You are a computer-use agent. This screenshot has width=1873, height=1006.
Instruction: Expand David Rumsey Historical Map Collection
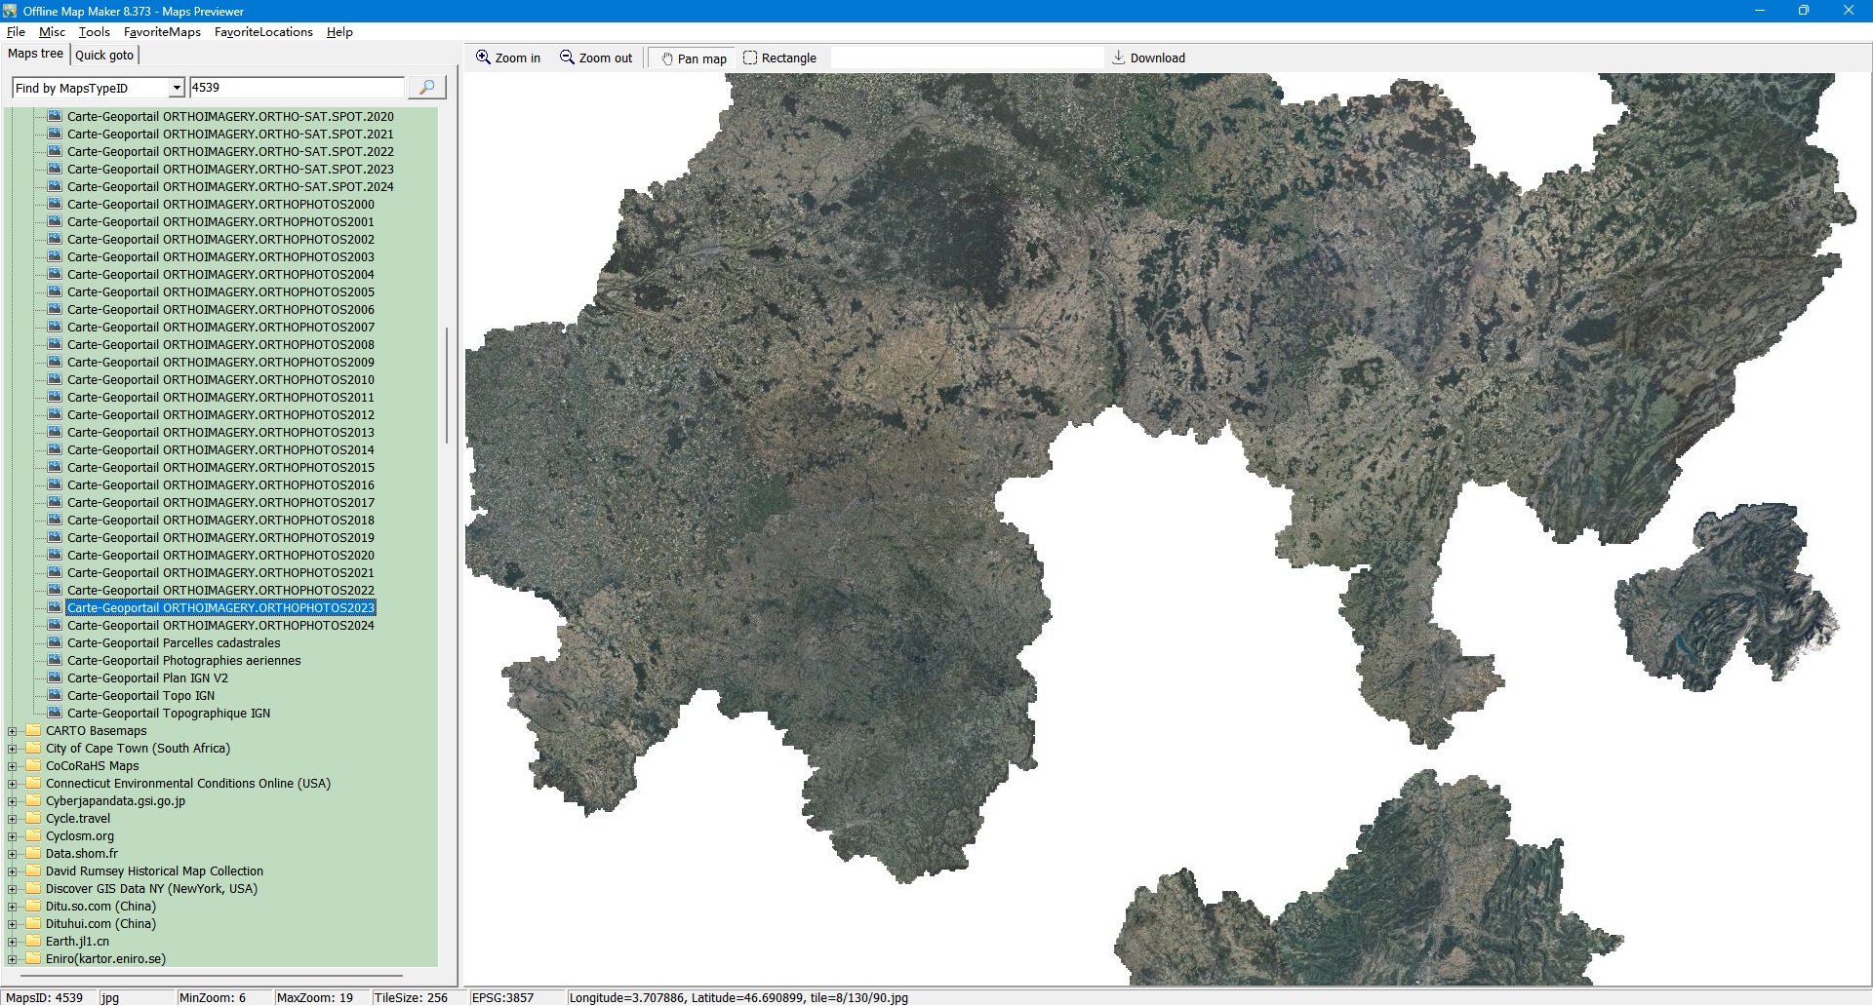[13, 871]
